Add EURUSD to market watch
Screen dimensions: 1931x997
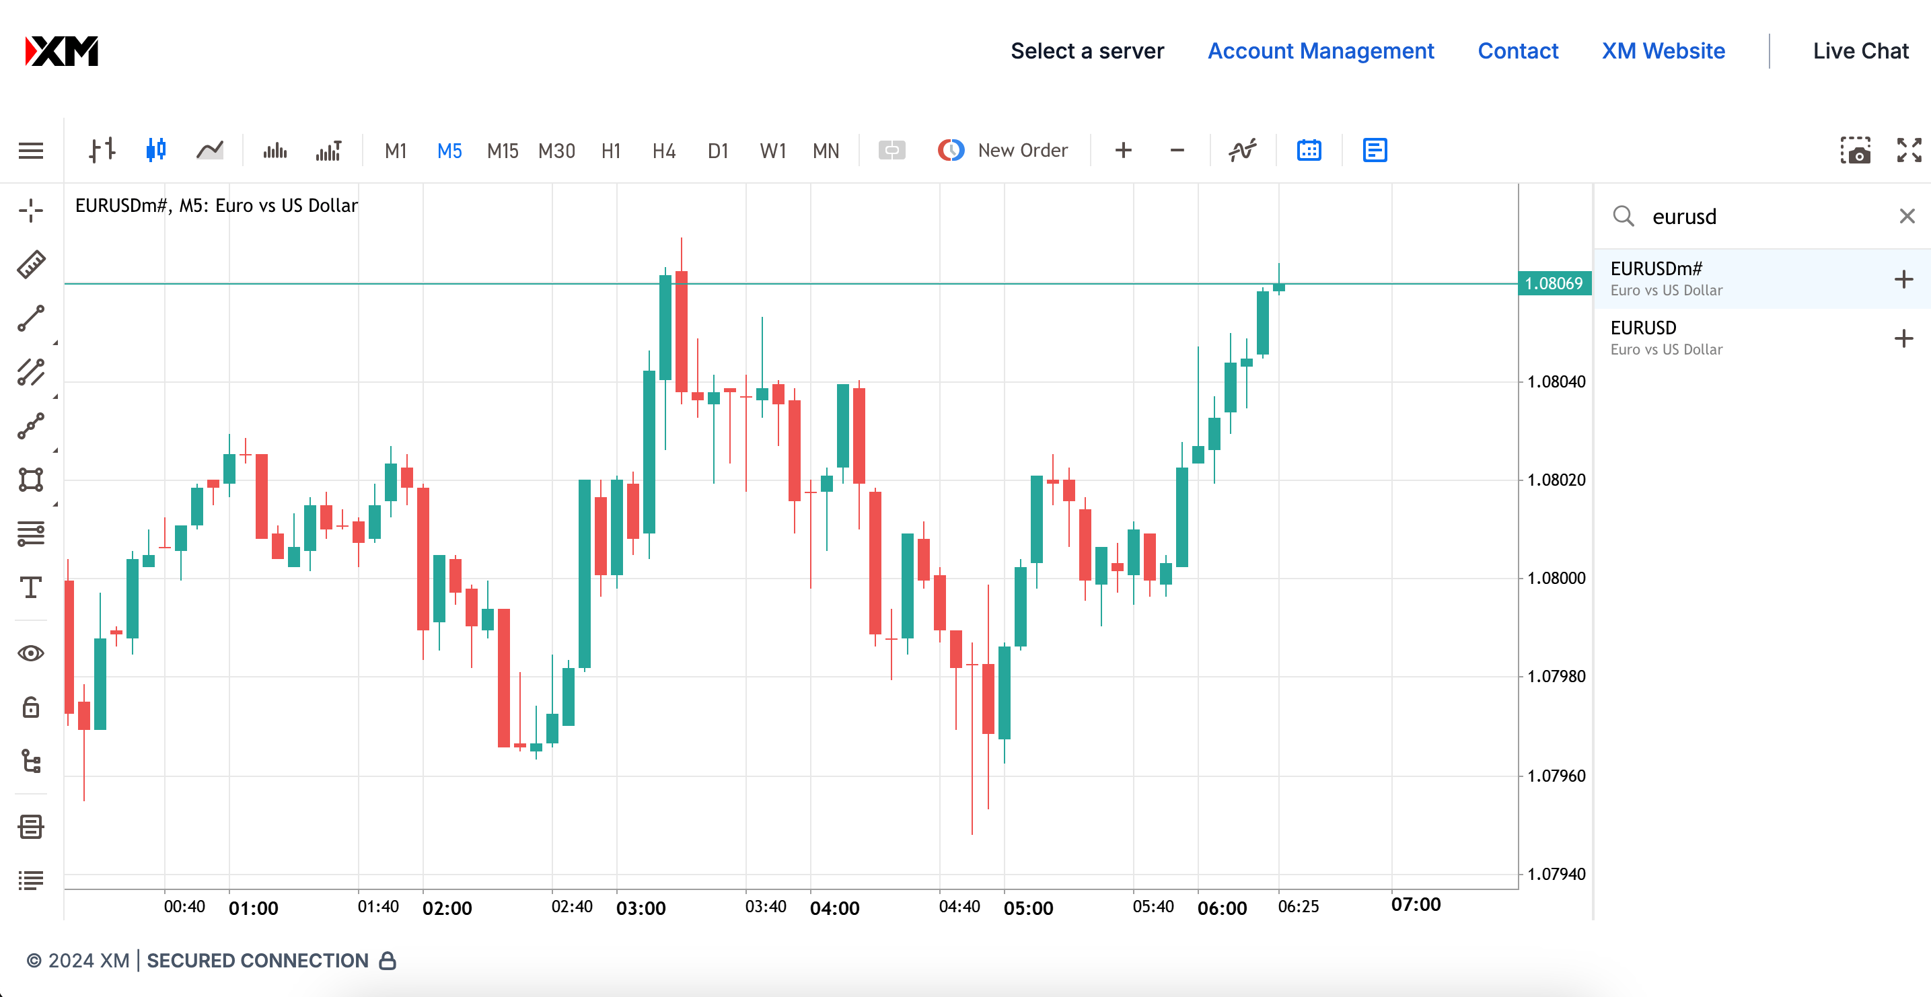click(x=1903, y=339)
